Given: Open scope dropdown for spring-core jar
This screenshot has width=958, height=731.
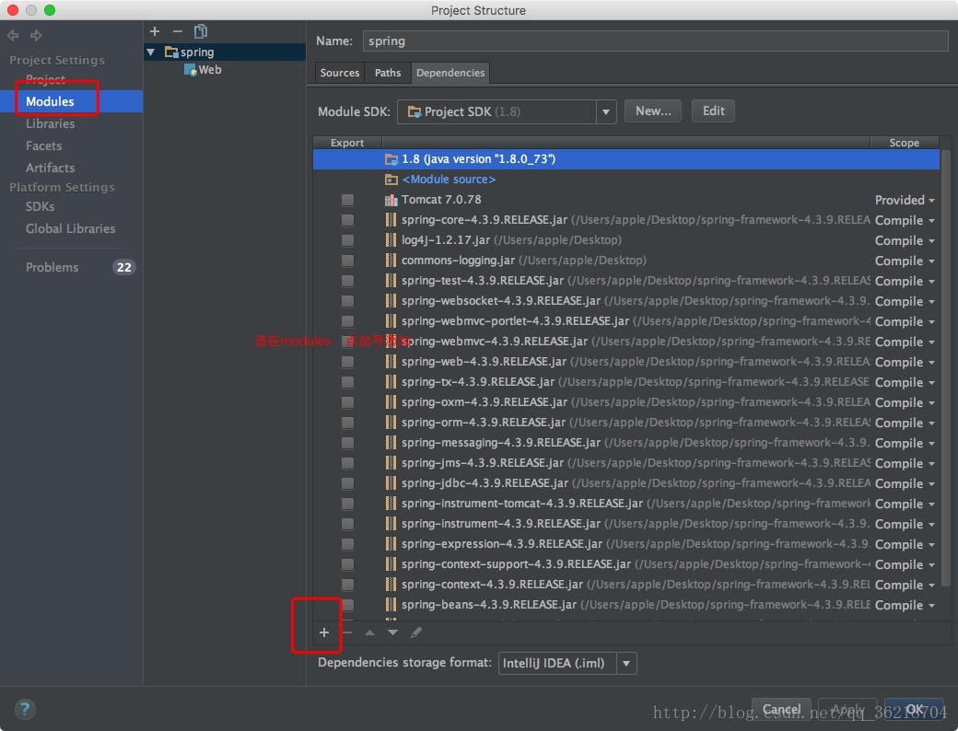Looking at the screenshot, I should 905,220.
